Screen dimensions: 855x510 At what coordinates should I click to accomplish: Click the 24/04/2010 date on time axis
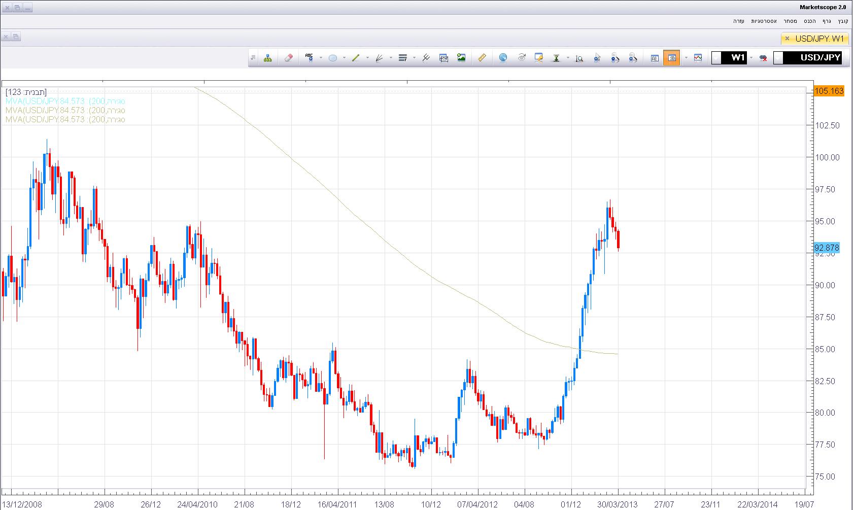(x=197, y=504)
